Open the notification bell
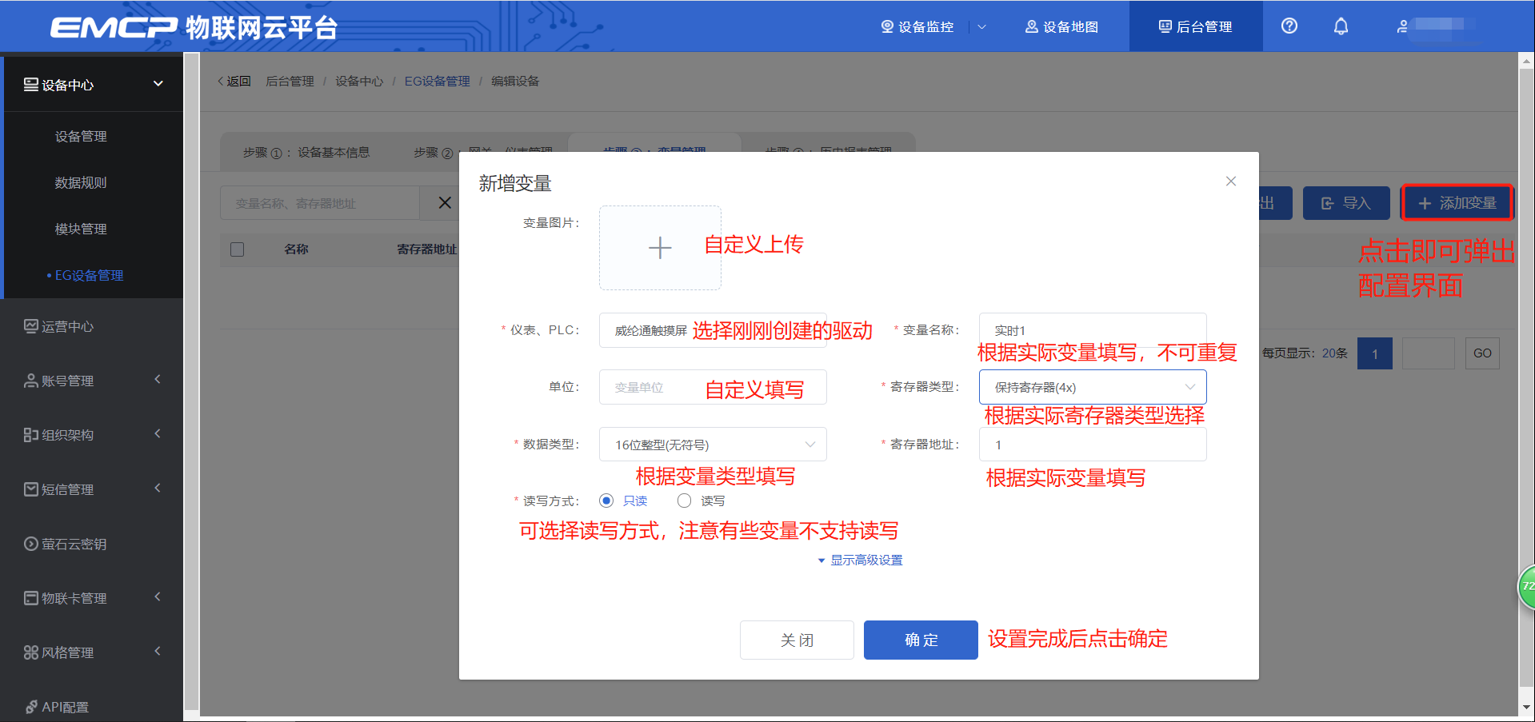The width and height of the screenshot is (1535, 722). coord(1341,26)
